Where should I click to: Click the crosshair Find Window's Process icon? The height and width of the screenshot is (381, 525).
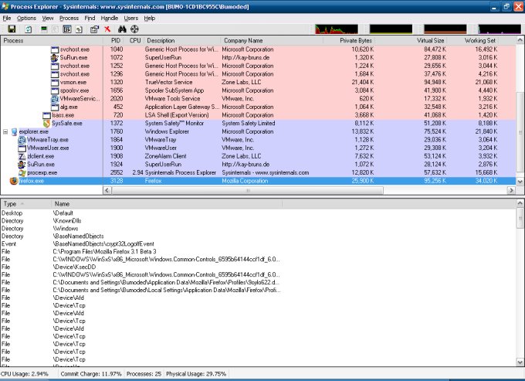(134, 29)
